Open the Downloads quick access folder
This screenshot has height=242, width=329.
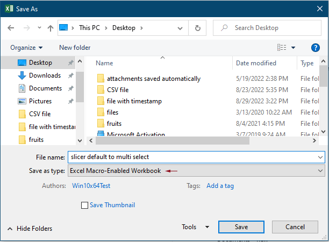point(44,75)
